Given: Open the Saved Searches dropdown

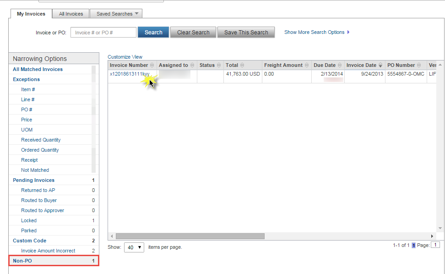Looking at the screenshot, I should [x=116, y=13].
